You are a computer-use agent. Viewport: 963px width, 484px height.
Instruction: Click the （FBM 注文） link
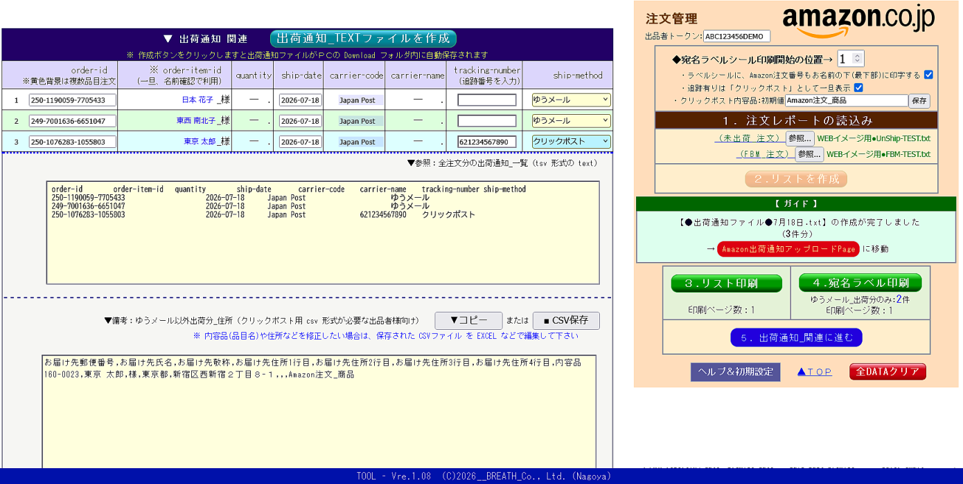tap(765, 154)
